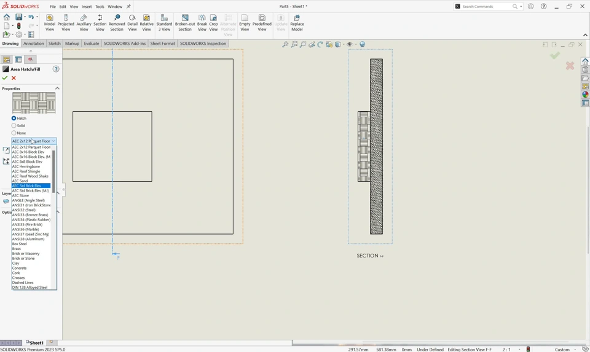Add a Predefined View
The height and width of the screenshot is (352, 590).
click(262, 23)
